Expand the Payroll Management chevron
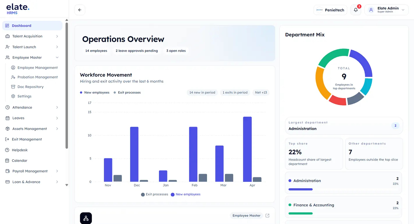414x224 pixels. (x=57, y=171)
